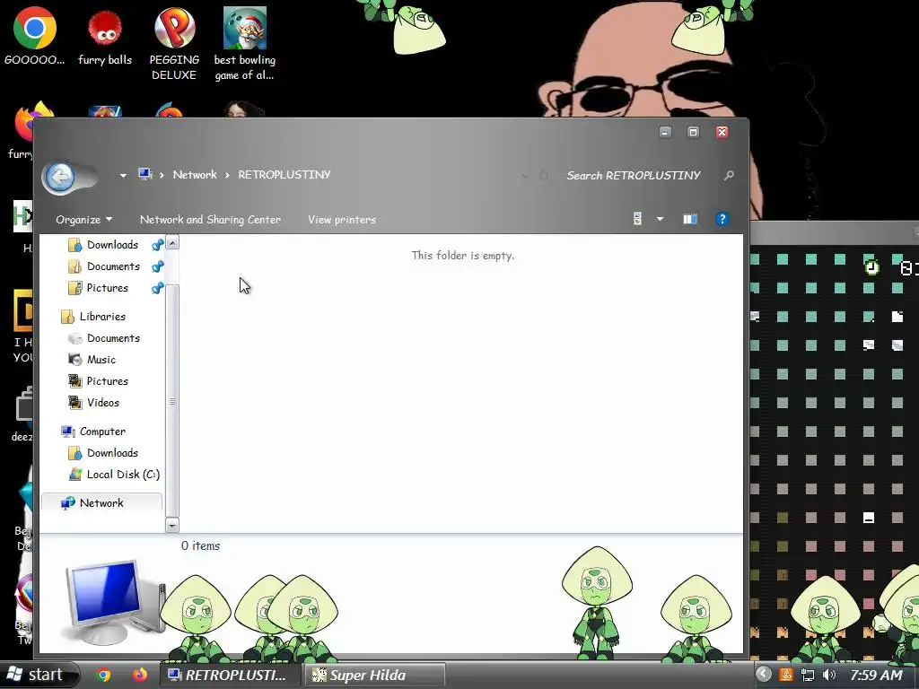Click the 7:59 AM clock

[x=876, y=675]
